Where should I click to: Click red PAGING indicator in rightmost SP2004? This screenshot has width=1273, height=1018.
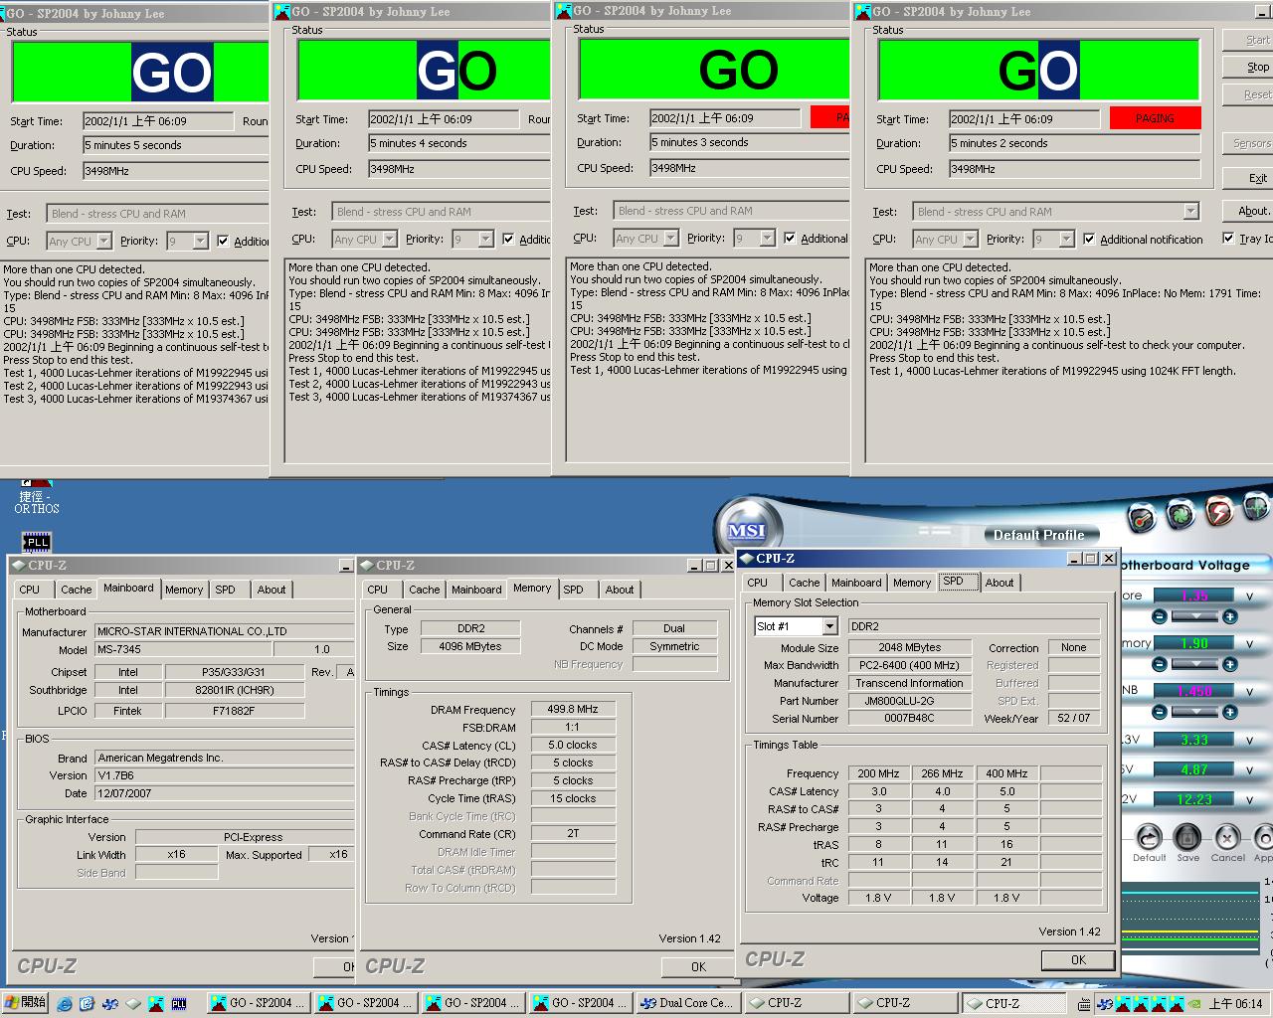[1155, 118]
